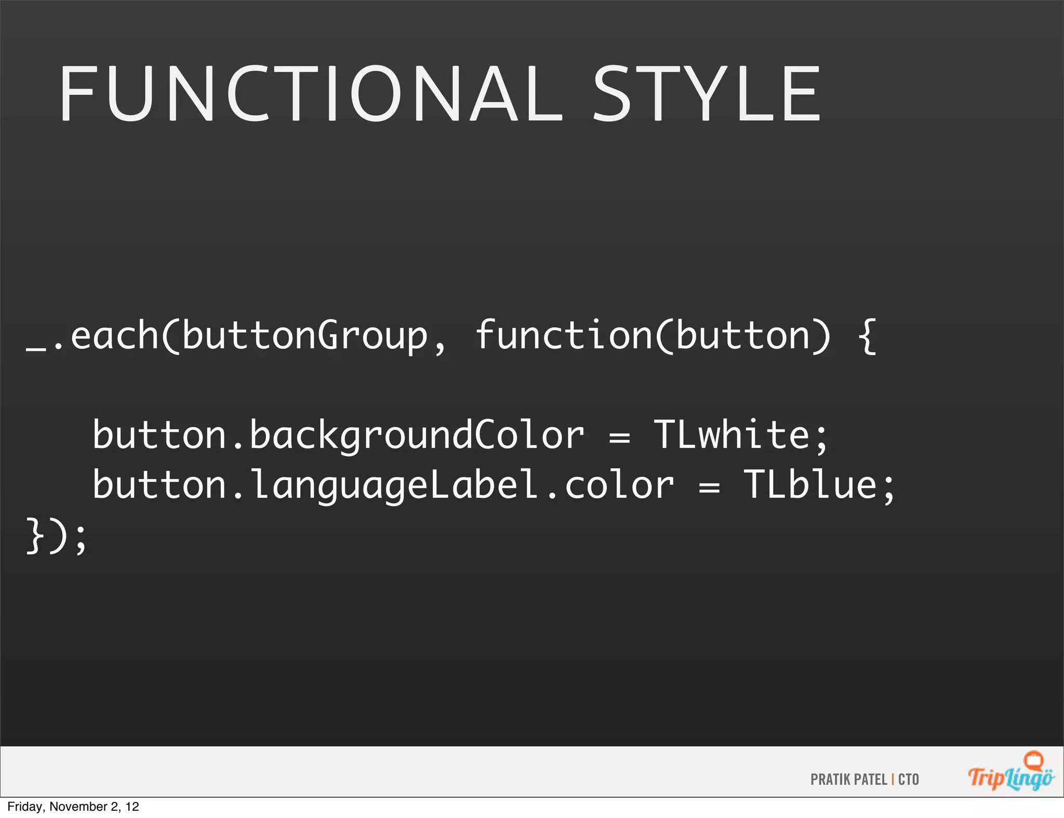Click the 'Friday, November 2, 12' date text
The image size is (1064, 818).
tap(73, 807)
